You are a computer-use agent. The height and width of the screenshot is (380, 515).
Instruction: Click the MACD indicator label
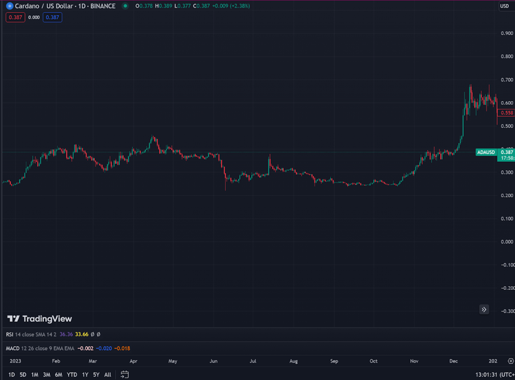click(x=13, y=348)
